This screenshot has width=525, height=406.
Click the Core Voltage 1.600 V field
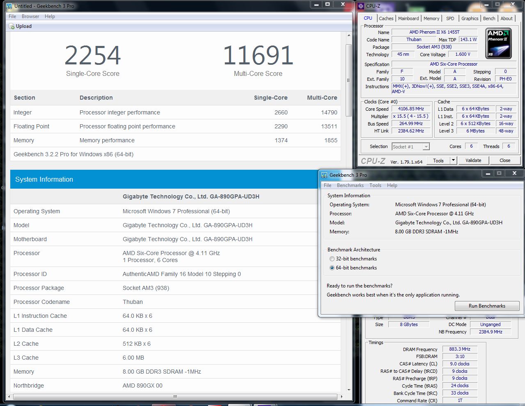pyautogui.click(x=463, y=54)
